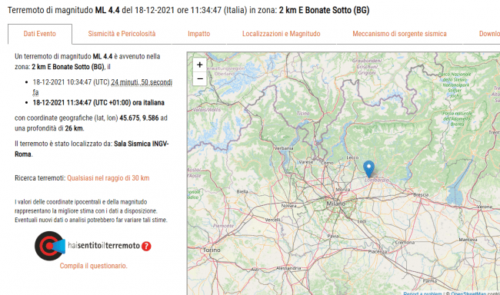Zoom out the map with minus button

point(200,78)
